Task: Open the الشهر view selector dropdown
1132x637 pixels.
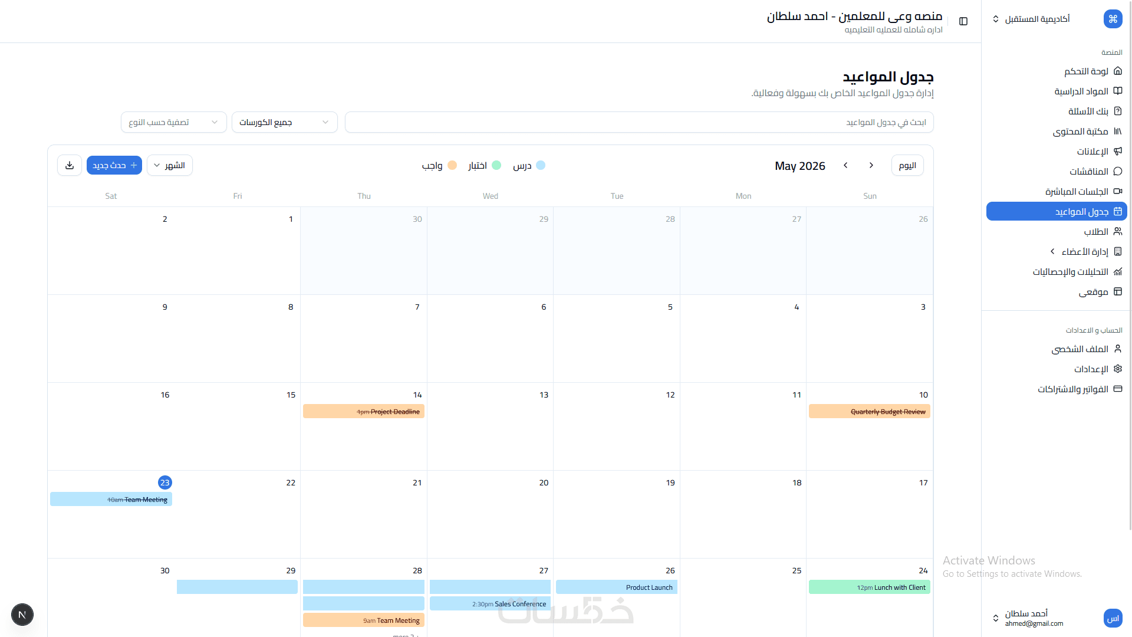Action: pos(170,165)
